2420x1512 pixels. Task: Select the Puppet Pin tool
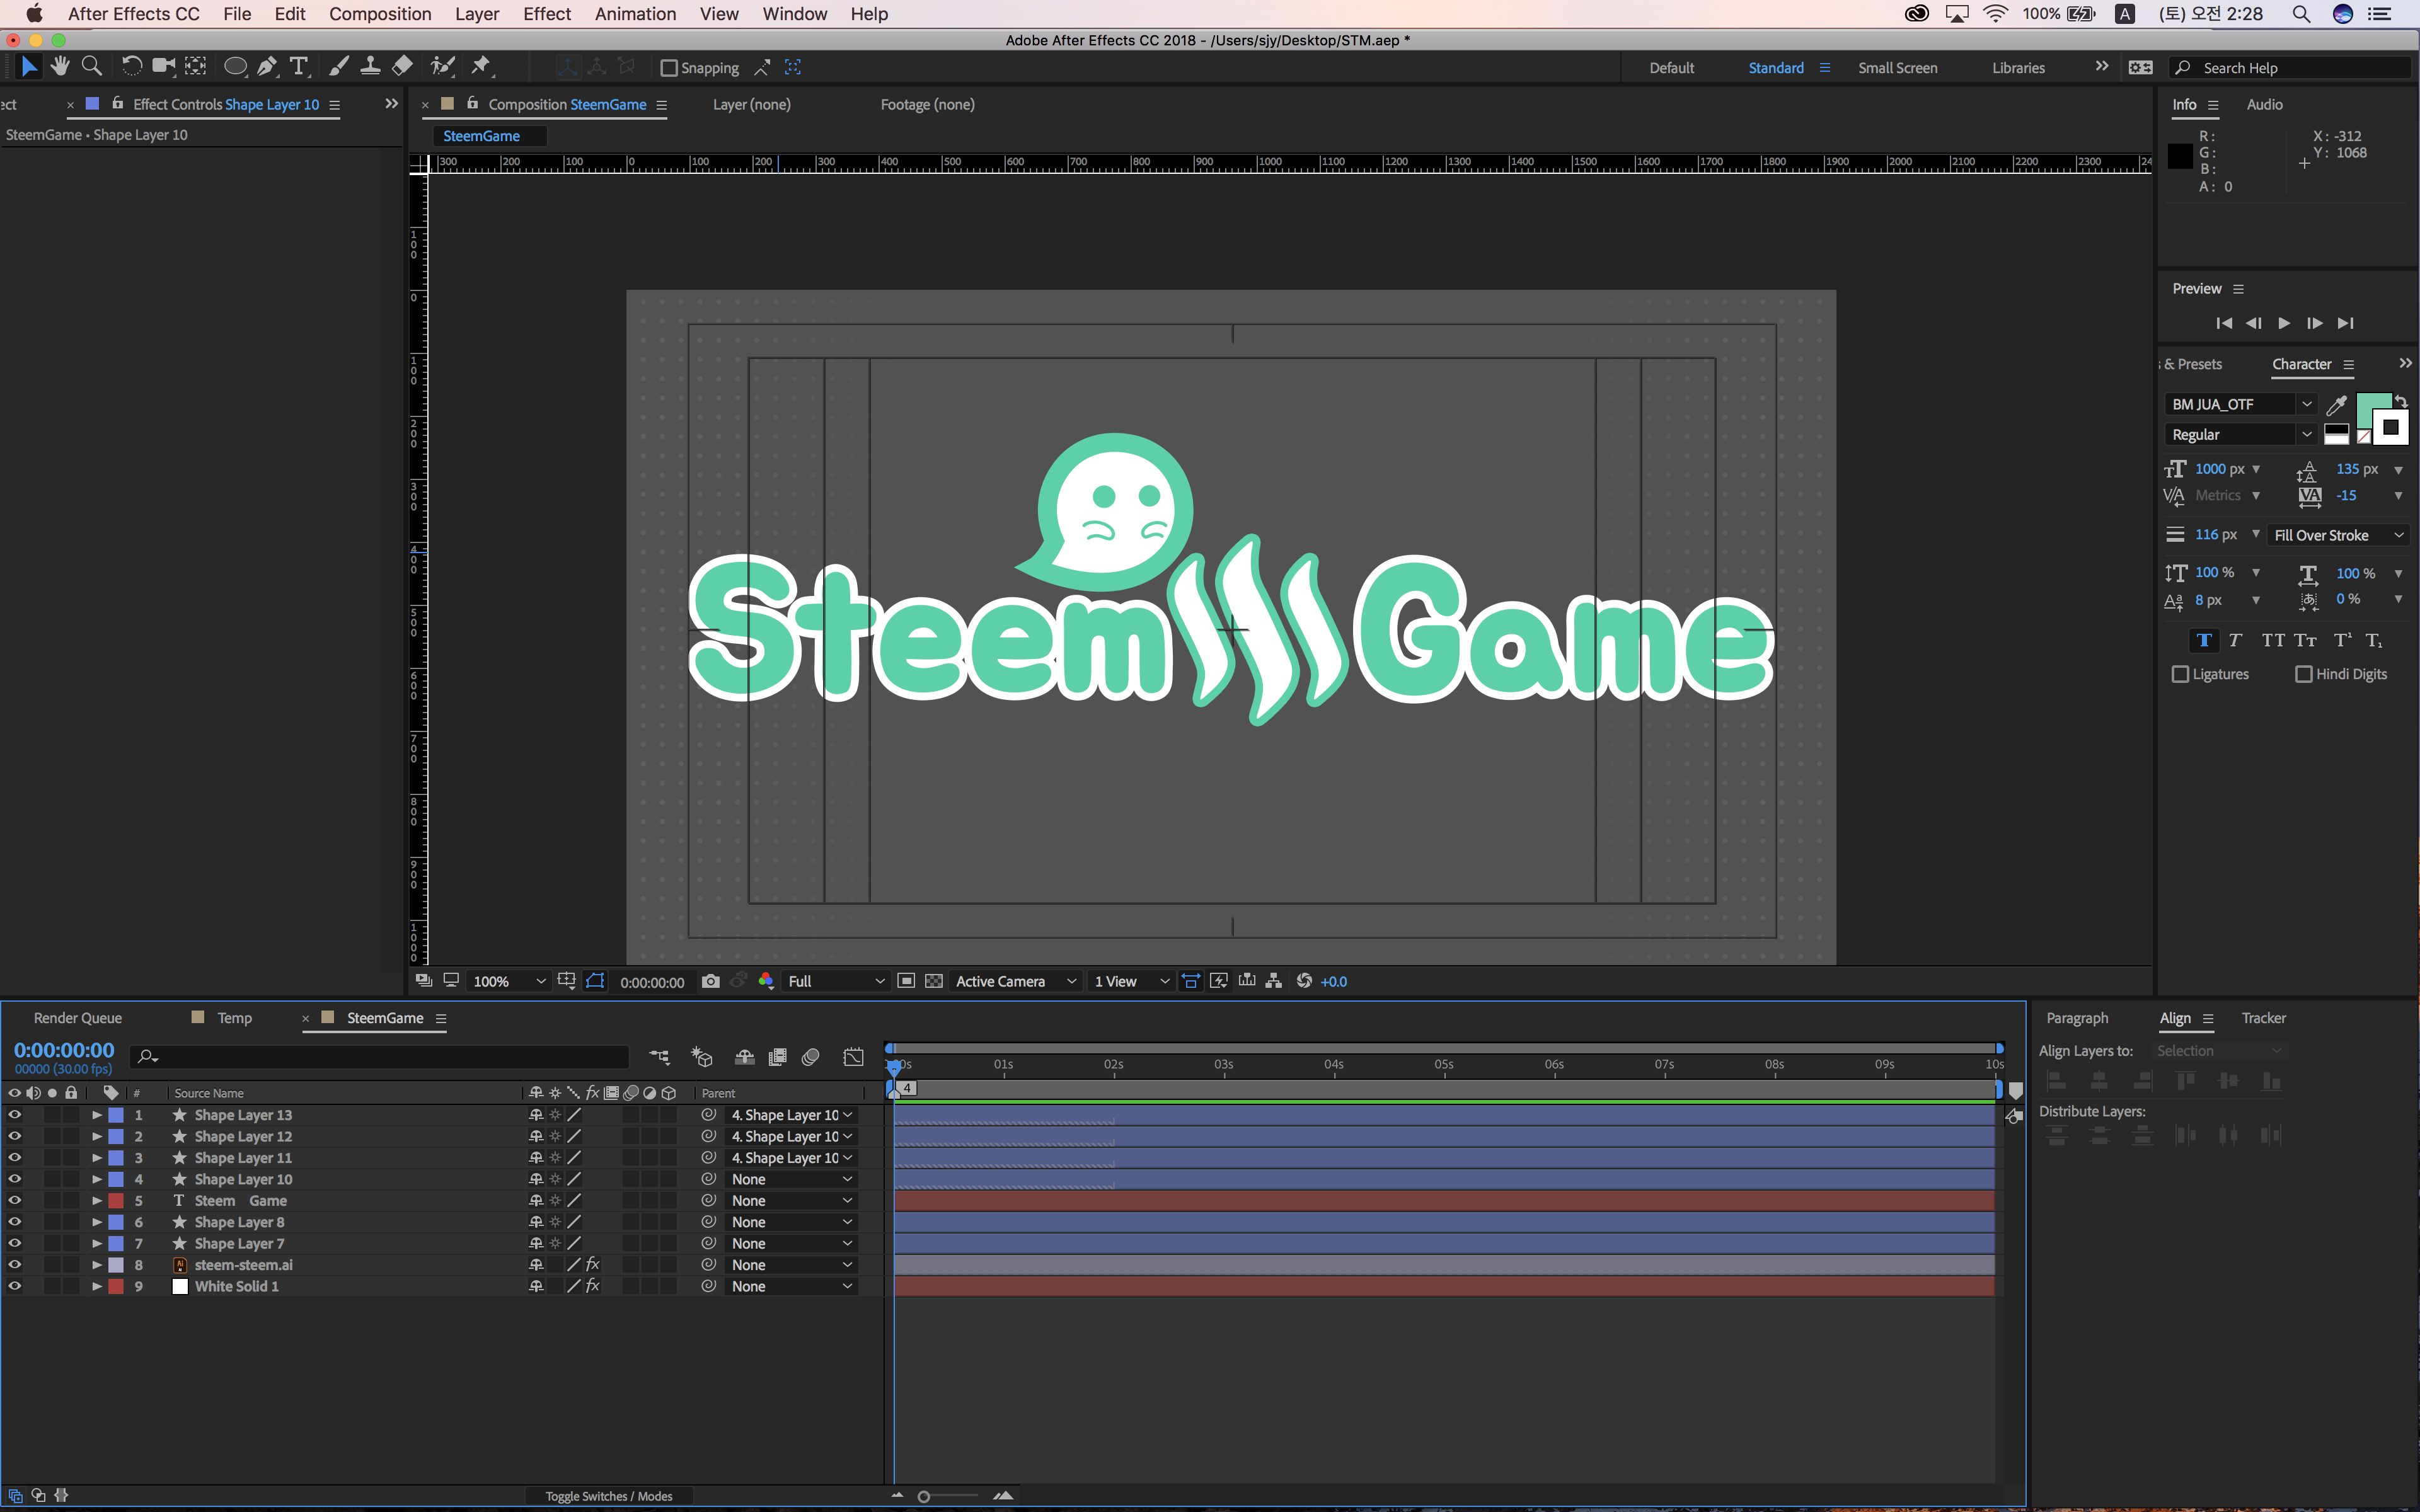point(481,66)
